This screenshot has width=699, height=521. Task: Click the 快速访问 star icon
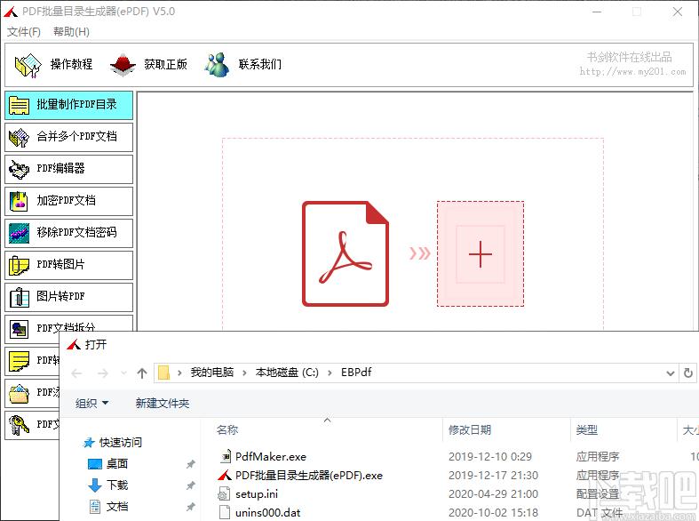(x=90, y=443)
